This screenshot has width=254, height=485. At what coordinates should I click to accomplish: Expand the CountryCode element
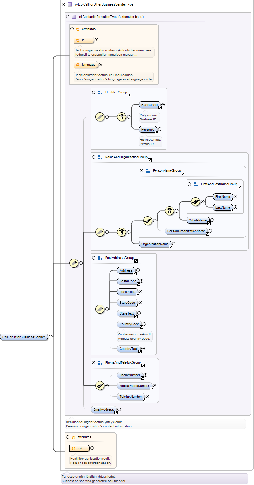pos(144,324)
